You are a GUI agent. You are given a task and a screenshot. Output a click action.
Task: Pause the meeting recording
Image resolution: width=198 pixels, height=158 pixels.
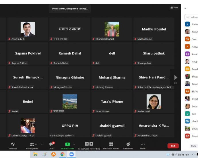coord(87,144)
